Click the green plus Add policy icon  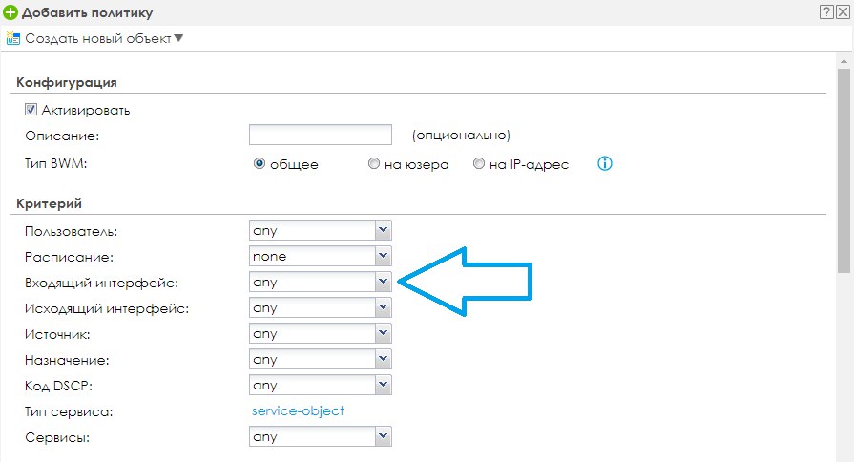[x=10, y=12]
